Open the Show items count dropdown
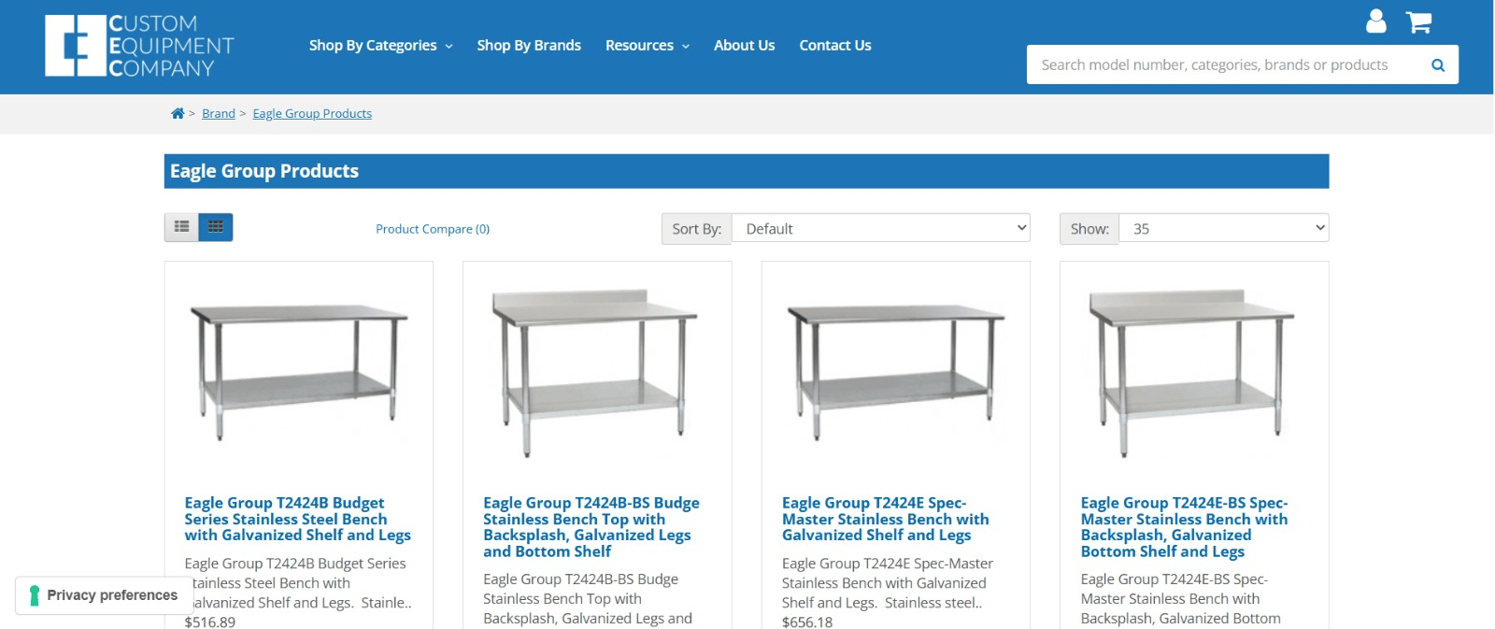Viewport: 1495px width, 629px height. pyautogui.click(x=1222, y=229)
